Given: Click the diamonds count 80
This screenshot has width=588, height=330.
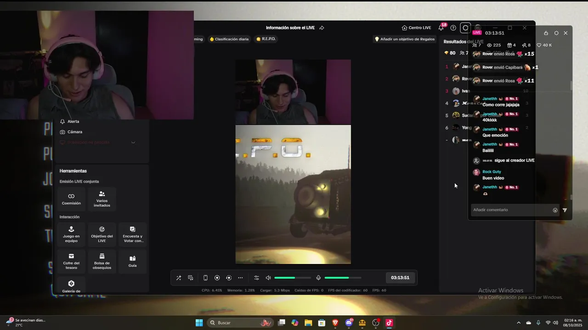Looking at the screenshot, I should pos(450,53).
